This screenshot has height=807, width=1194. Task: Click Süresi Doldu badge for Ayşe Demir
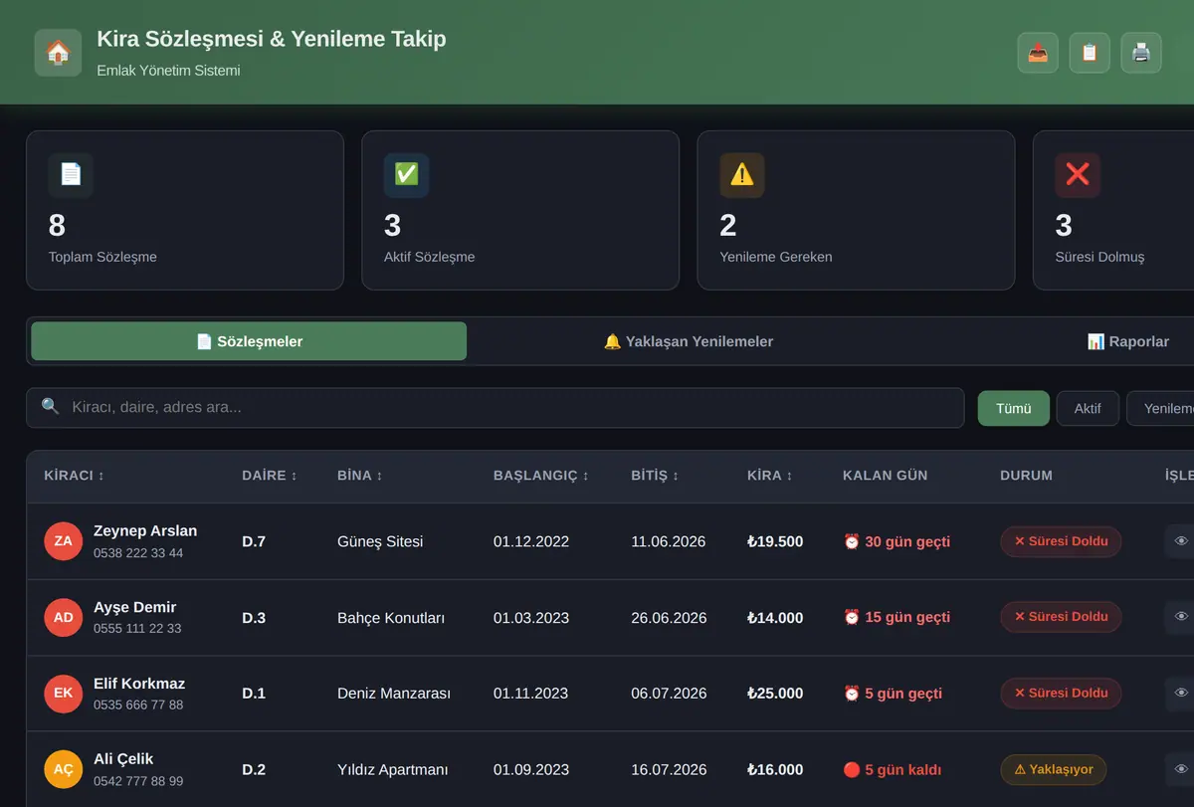coord(1061,617)
